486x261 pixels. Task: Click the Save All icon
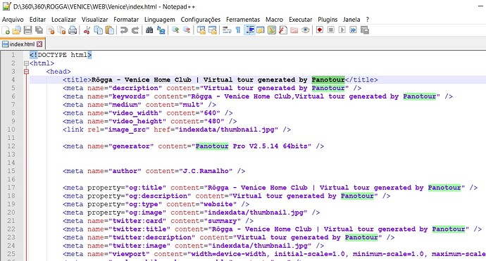(39, 30)
